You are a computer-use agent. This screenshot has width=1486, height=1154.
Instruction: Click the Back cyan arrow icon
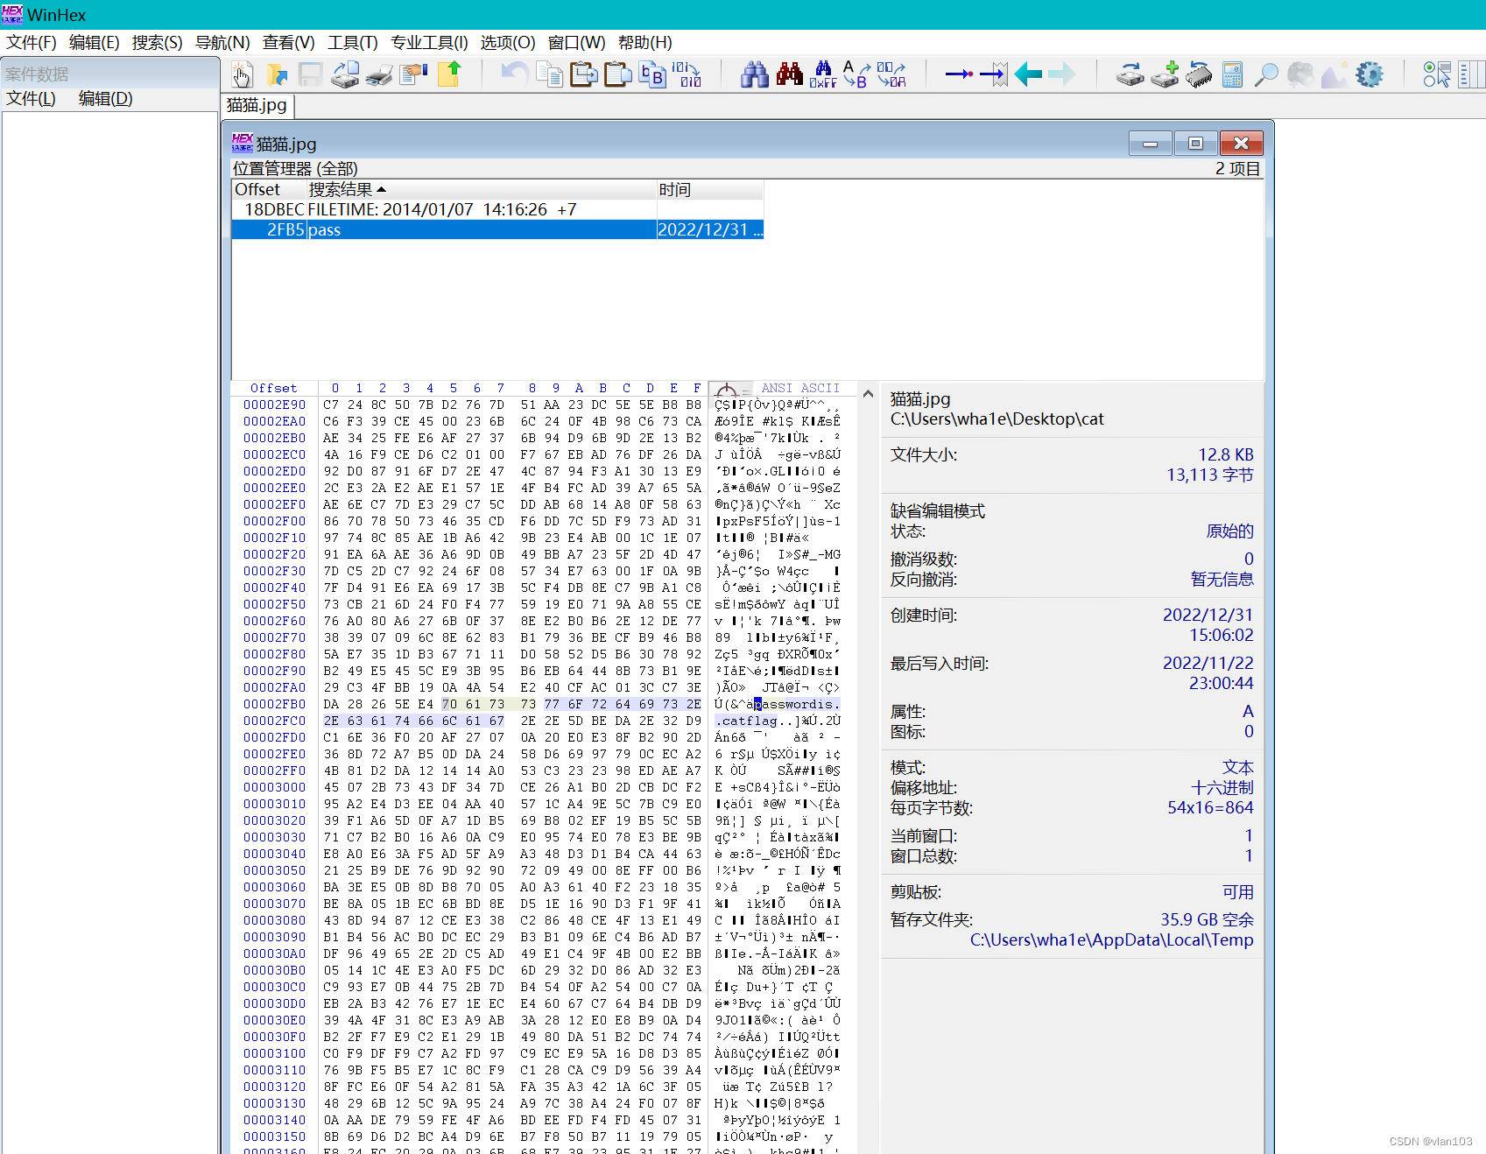tap(1028, 74)
